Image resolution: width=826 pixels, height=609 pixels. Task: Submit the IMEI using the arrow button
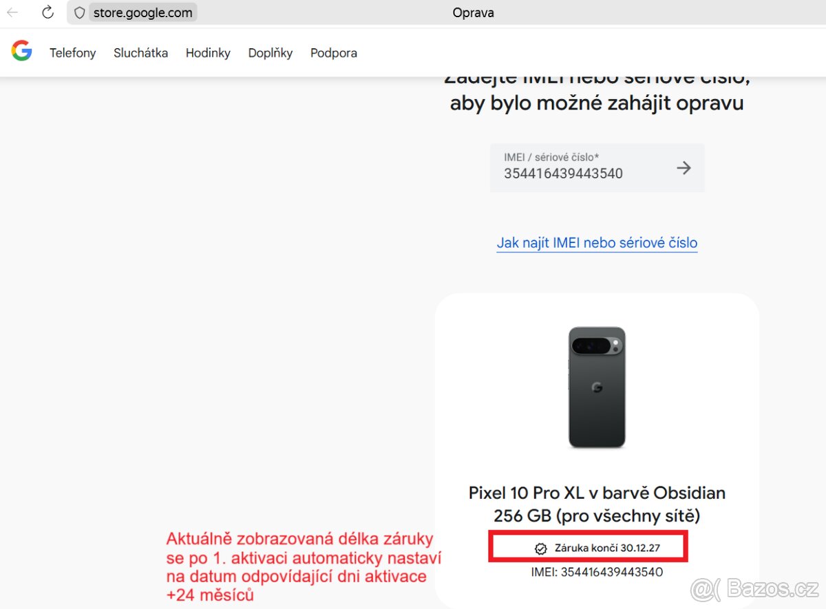[x=684, y=167]
